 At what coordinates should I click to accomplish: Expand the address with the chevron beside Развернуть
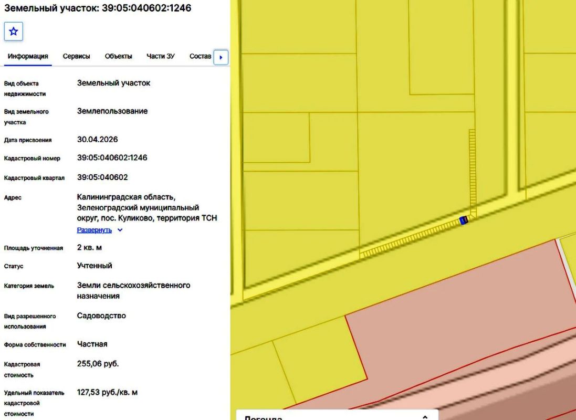(120, 230)
